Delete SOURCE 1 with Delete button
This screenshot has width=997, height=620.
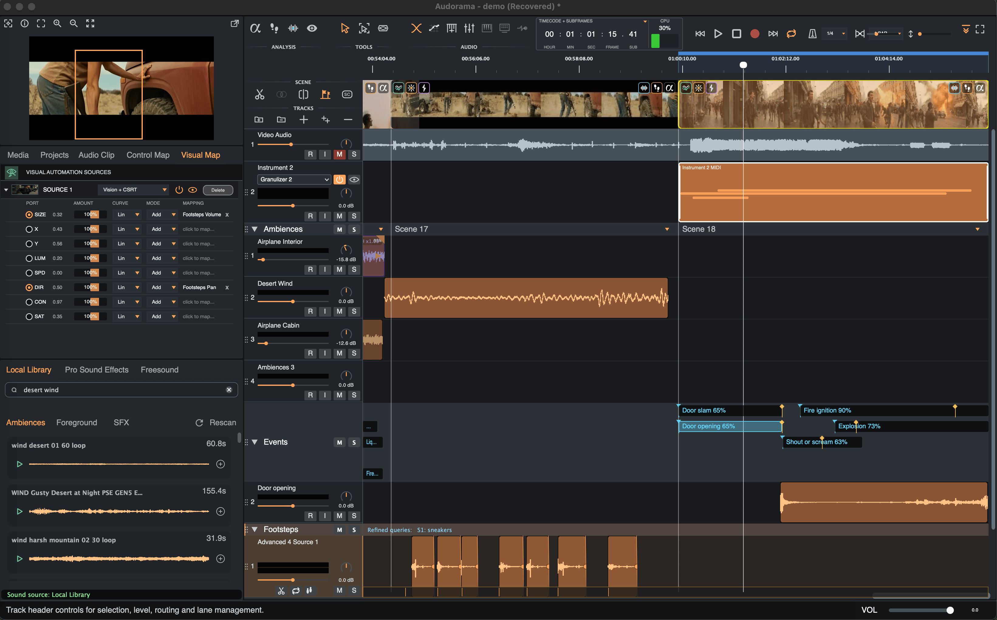(x=218, y=190)
